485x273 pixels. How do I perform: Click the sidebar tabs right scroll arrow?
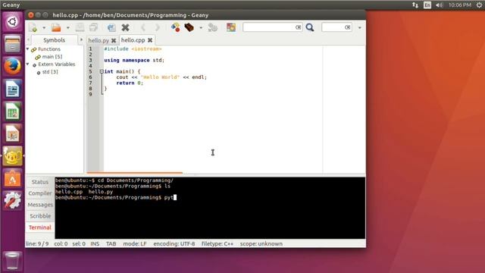pyautogui.click(x=81, y=40)
